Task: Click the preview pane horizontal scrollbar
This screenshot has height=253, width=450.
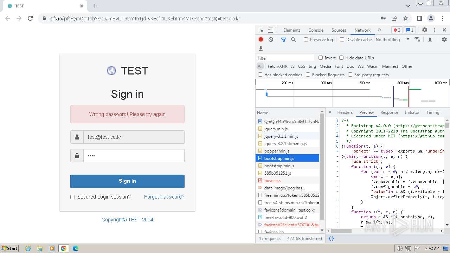Action: point(341,231)
